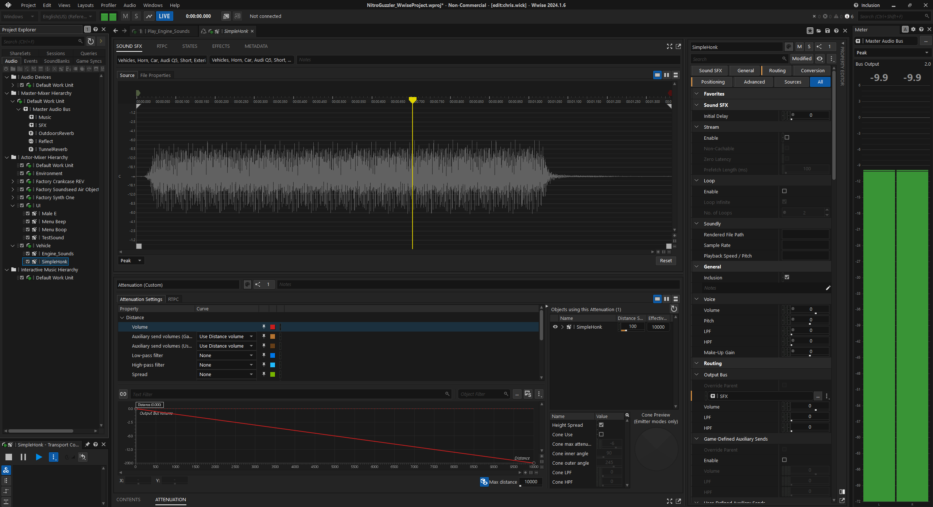The image size is (933, 507).
Task: Enable the Stream checkbox in Property Editor
Action: pos(787,138)
